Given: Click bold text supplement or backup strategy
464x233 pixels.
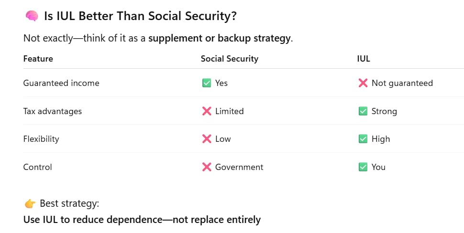Looking at the screenshot, I should [x=219, y=38].
